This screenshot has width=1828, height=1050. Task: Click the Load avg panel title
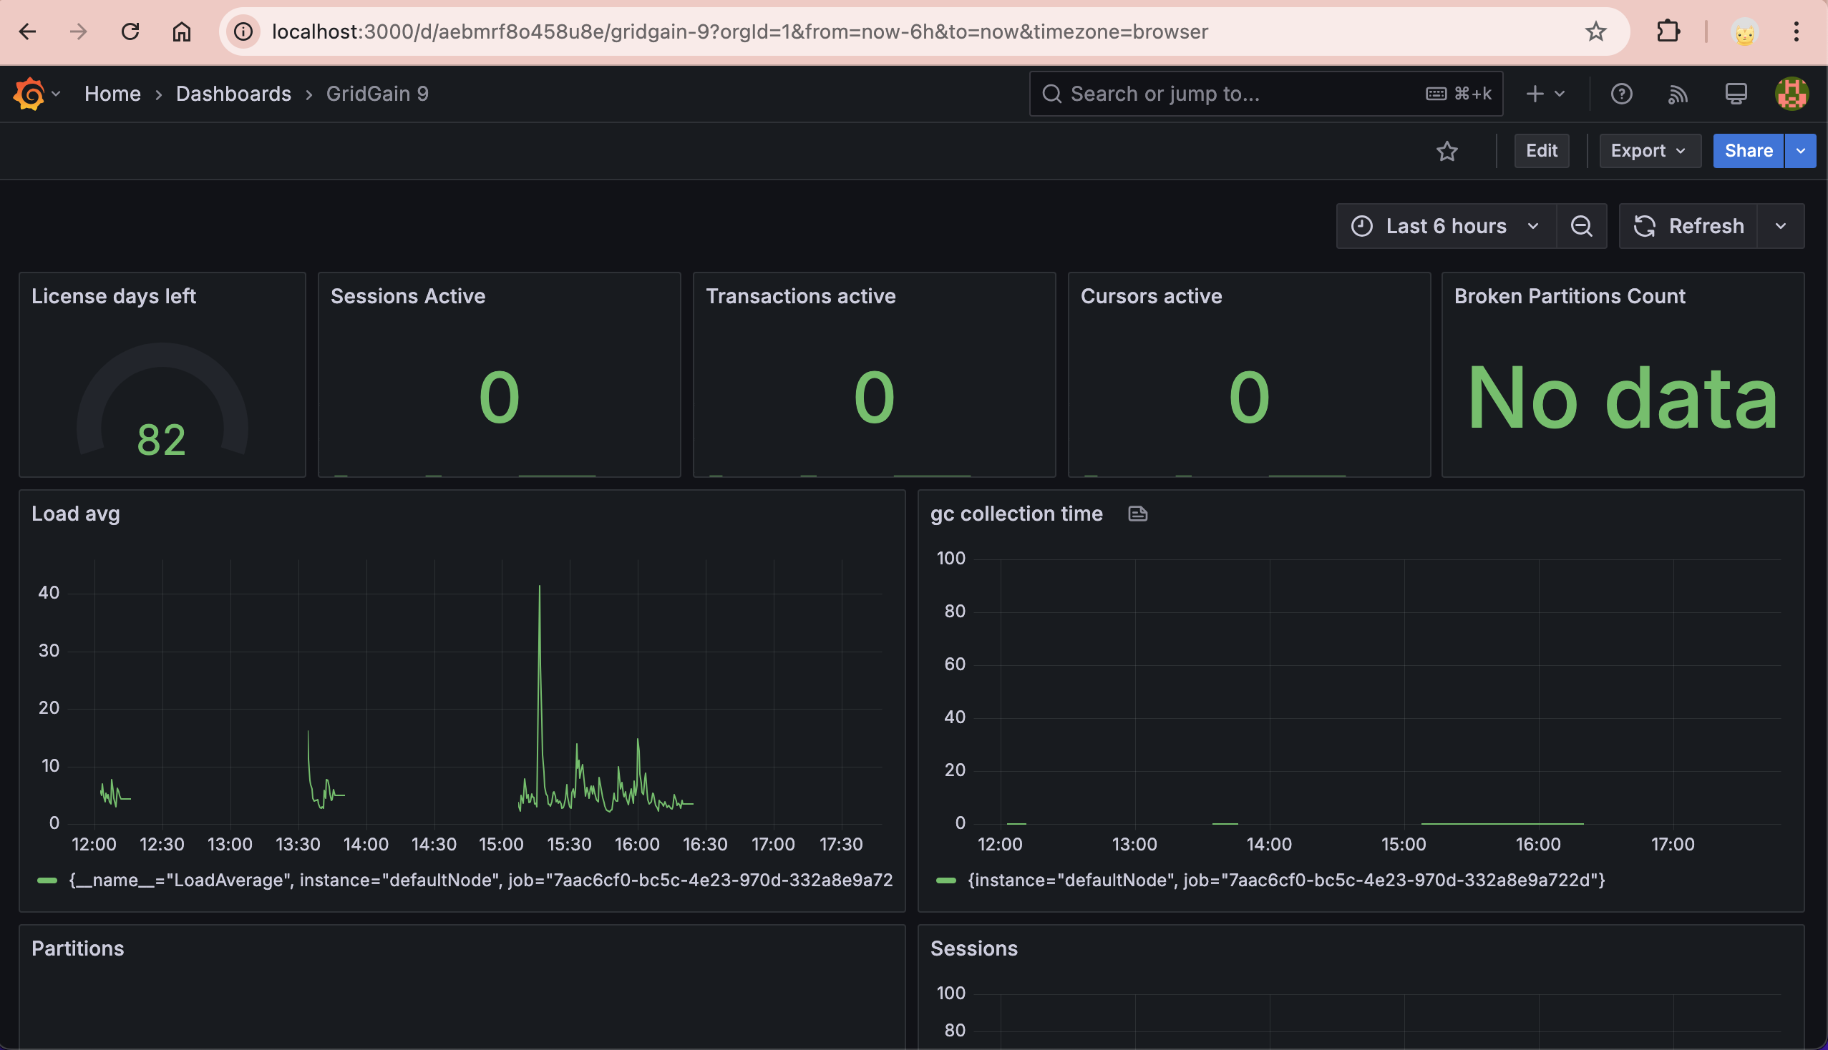(x=76, y=514)
